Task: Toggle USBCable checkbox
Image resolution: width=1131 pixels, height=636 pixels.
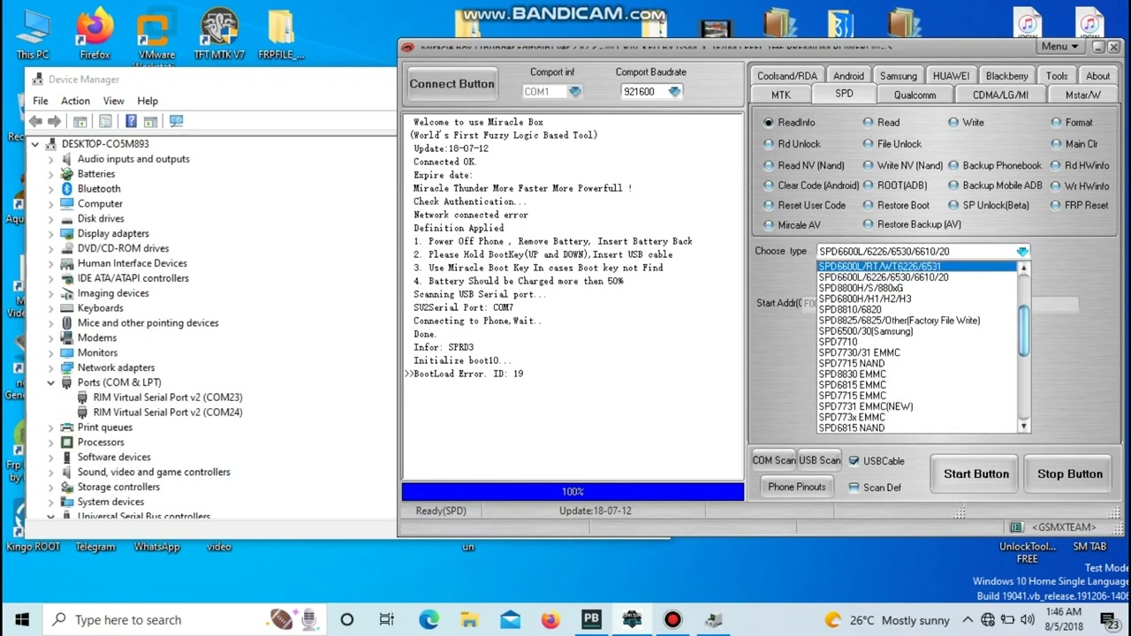Action: [854, 461]
